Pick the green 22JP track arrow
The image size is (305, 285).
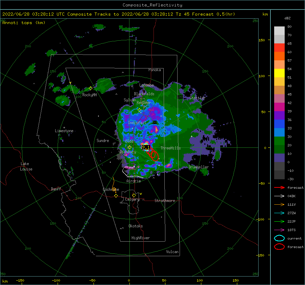click(x=279, y=221)
